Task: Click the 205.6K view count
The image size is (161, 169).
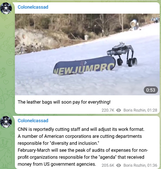Action: tap(108, 165)
